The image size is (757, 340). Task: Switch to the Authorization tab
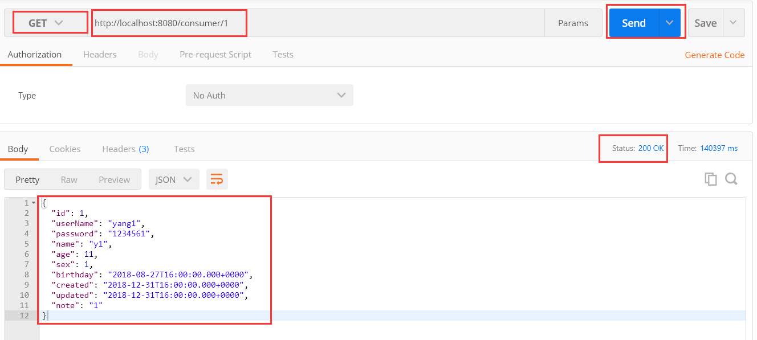click(x=35, y=55)
